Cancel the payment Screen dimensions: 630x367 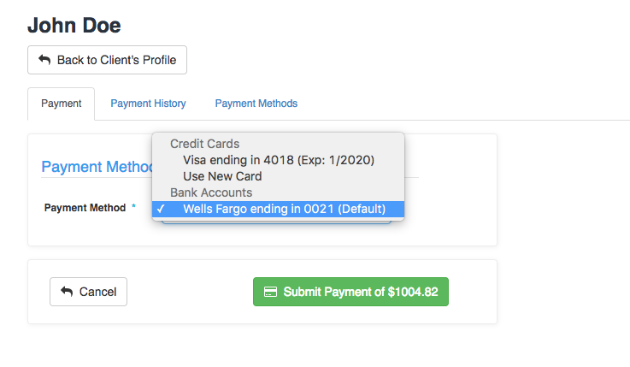[88, 292]
